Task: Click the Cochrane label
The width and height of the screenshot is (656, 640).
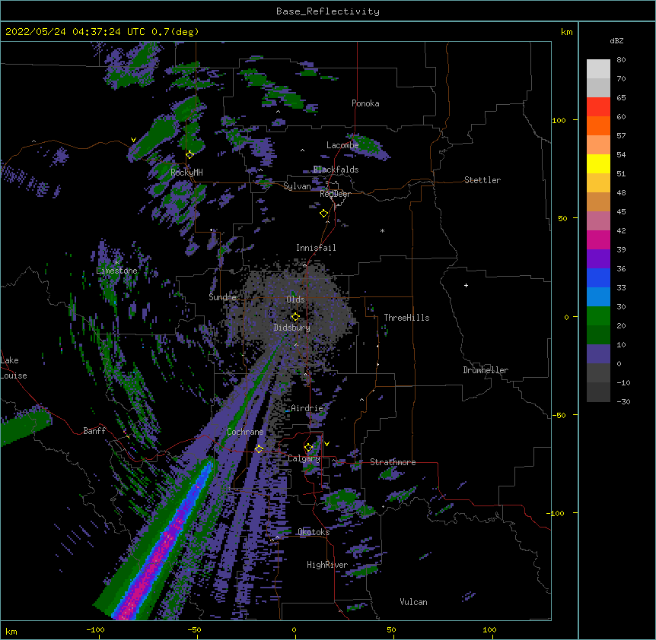Action: coord(245,432)
